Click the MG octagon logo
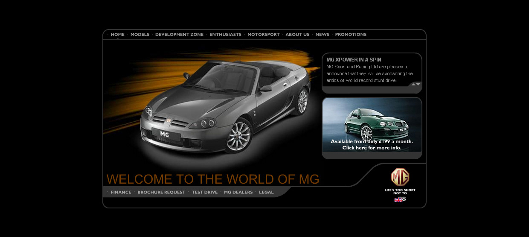The image size is (529, 237). point(400,177)
